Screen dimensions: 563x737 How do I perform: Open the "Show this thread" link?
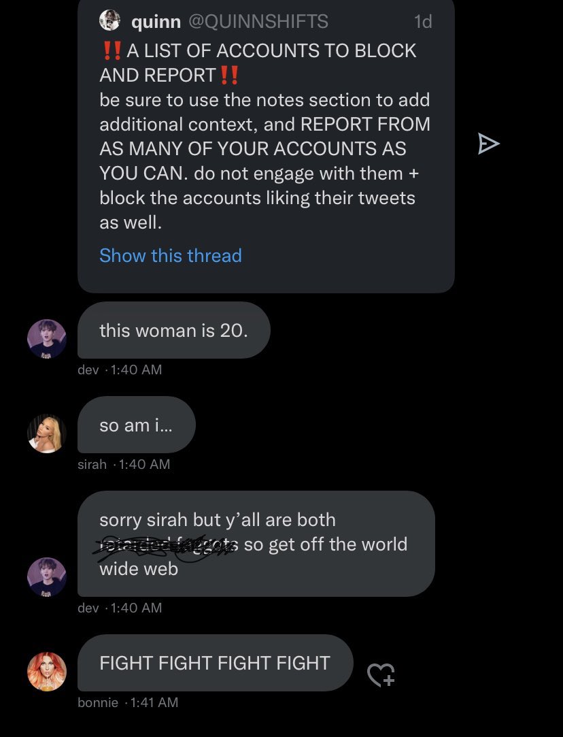click(x=171, y=255)
